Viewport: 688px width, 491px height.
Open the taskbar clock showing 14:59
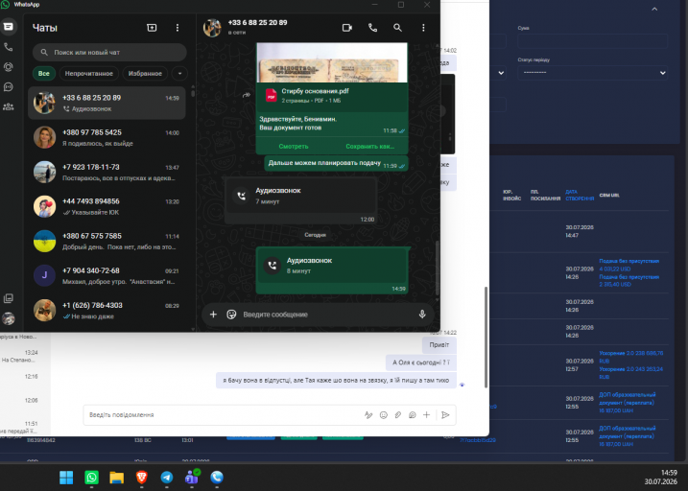point(660,477)
